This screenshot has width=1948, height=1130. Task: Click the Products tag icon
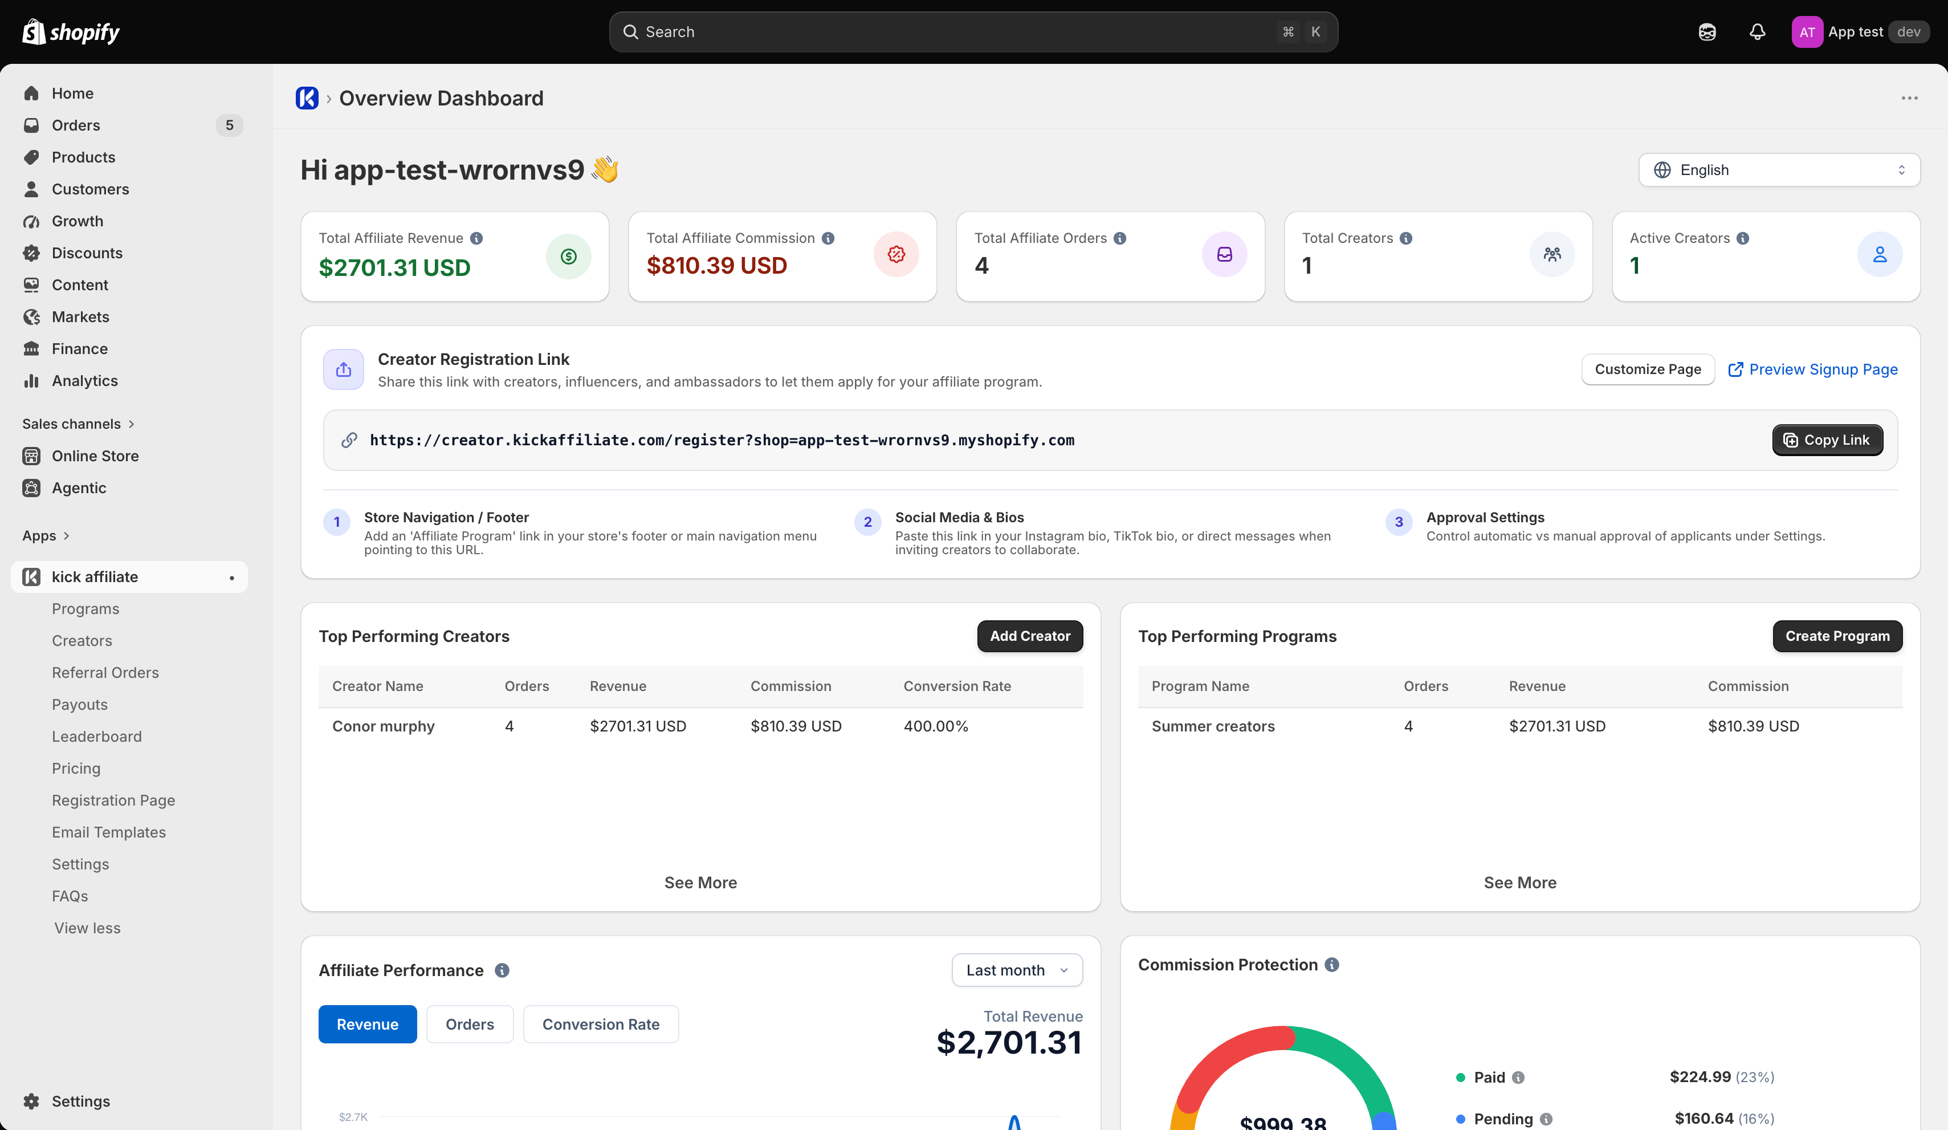[x=32, y=157]
